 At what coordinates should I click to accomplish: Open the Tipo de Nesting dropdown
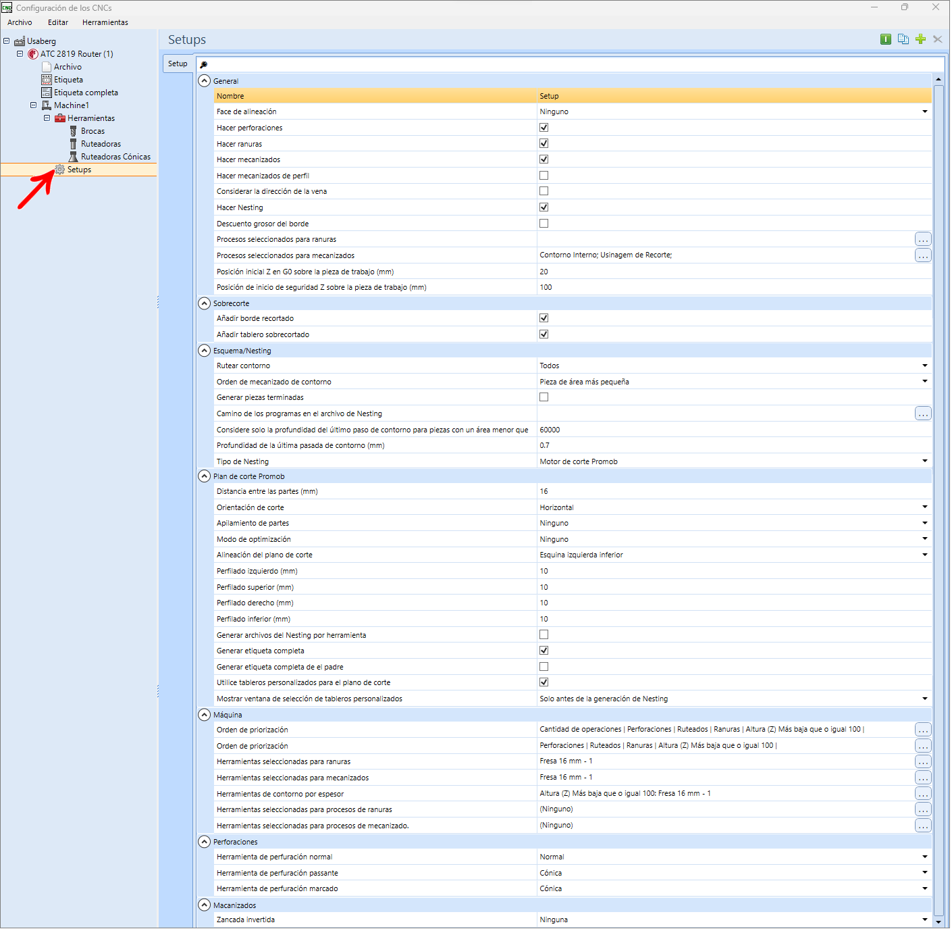926,461
